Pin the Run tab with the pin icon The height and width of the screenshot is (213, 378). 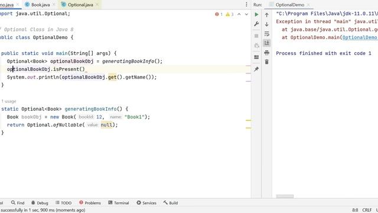[256, 69]
